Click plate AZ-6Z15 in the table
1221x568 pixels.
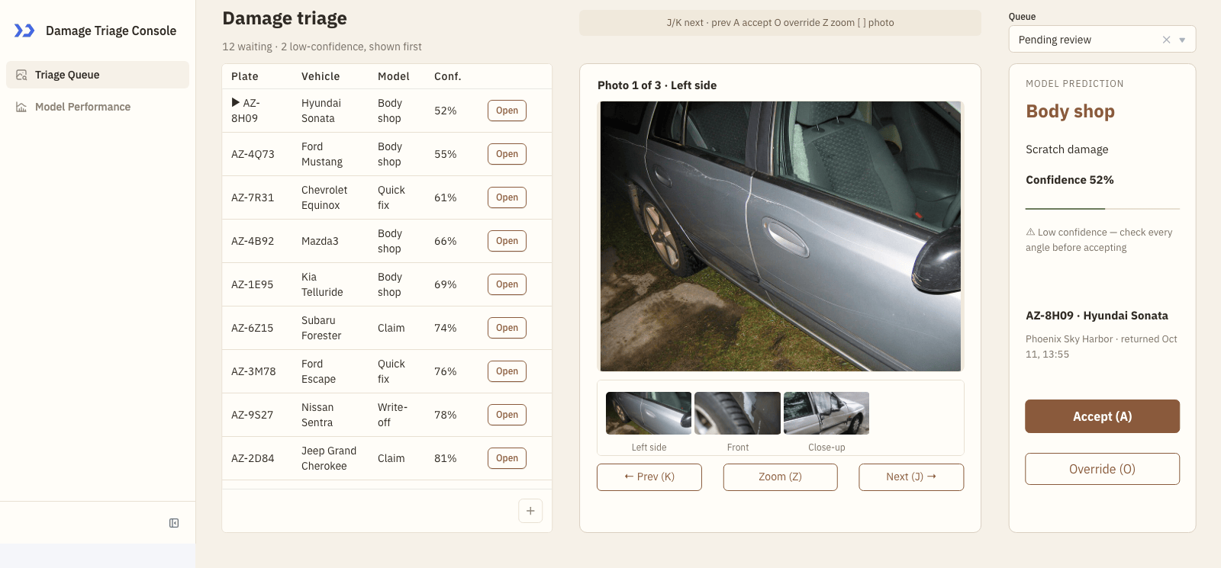coord(252,328)
